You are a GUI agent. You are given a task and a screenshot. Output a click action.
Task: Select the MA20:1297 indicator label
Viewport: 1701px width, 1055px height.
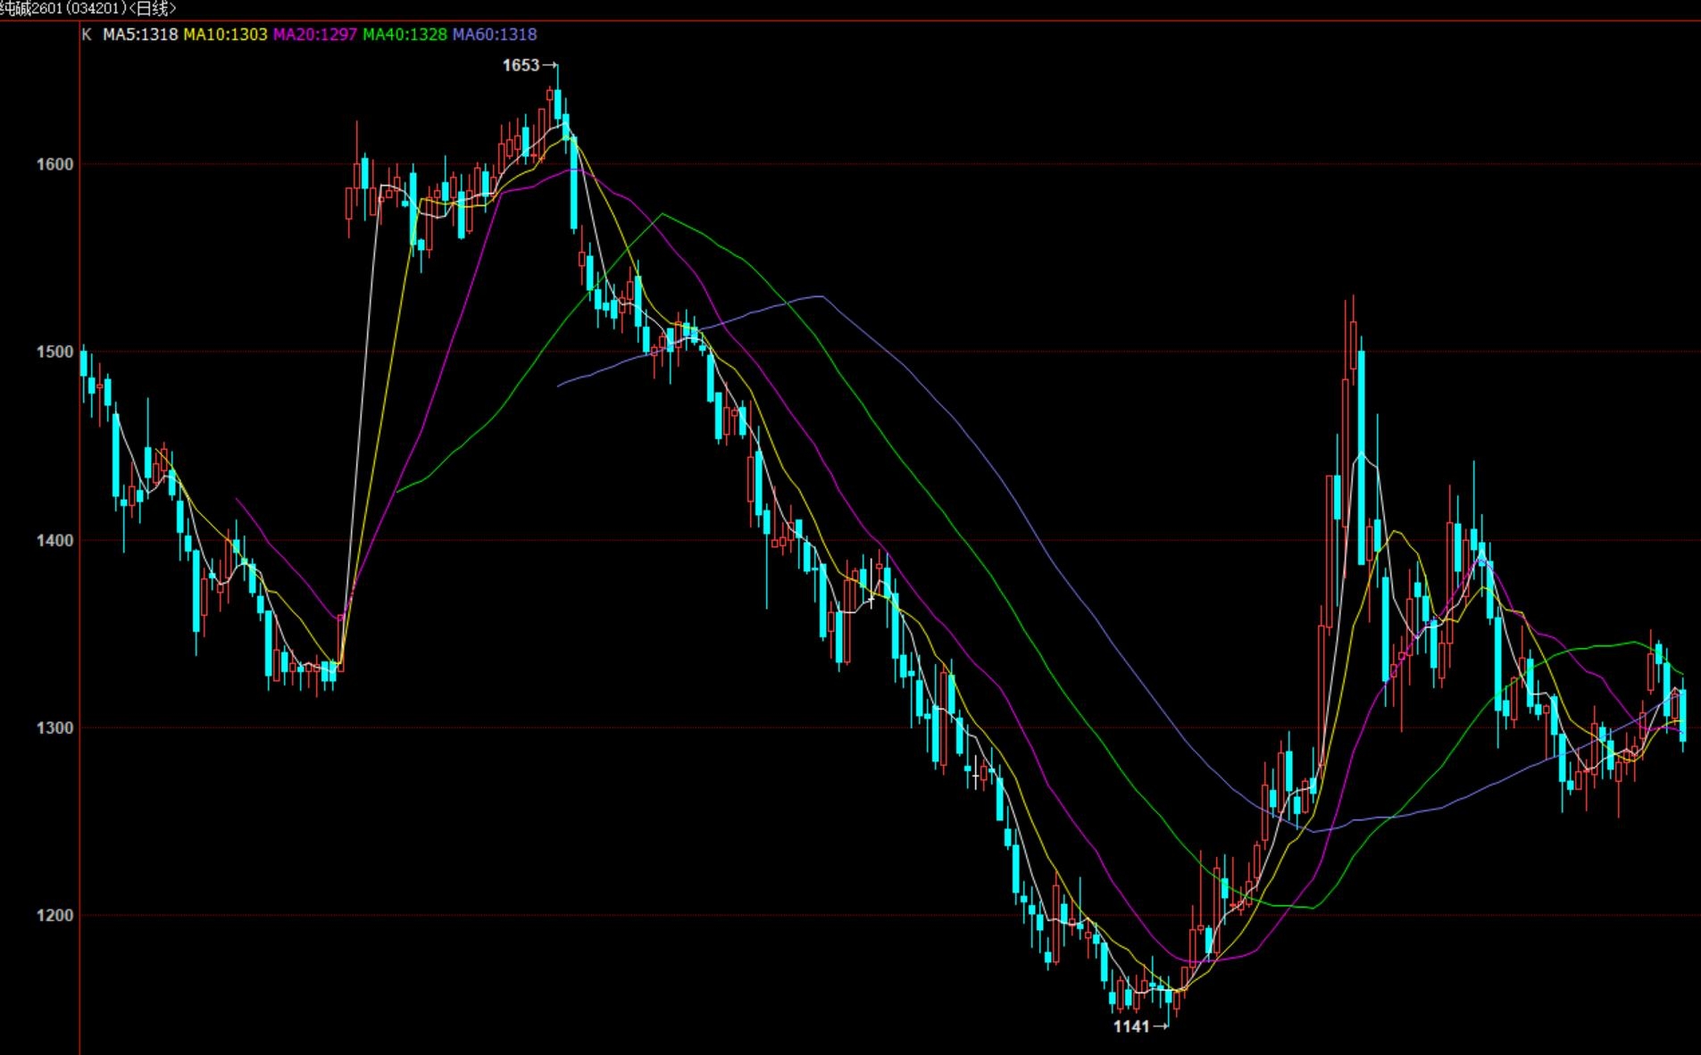click(x=315, y=35)
